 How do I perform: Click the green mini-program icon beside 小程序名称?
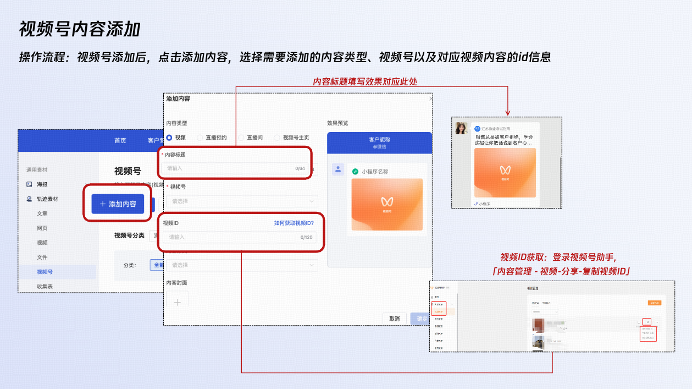355,172
